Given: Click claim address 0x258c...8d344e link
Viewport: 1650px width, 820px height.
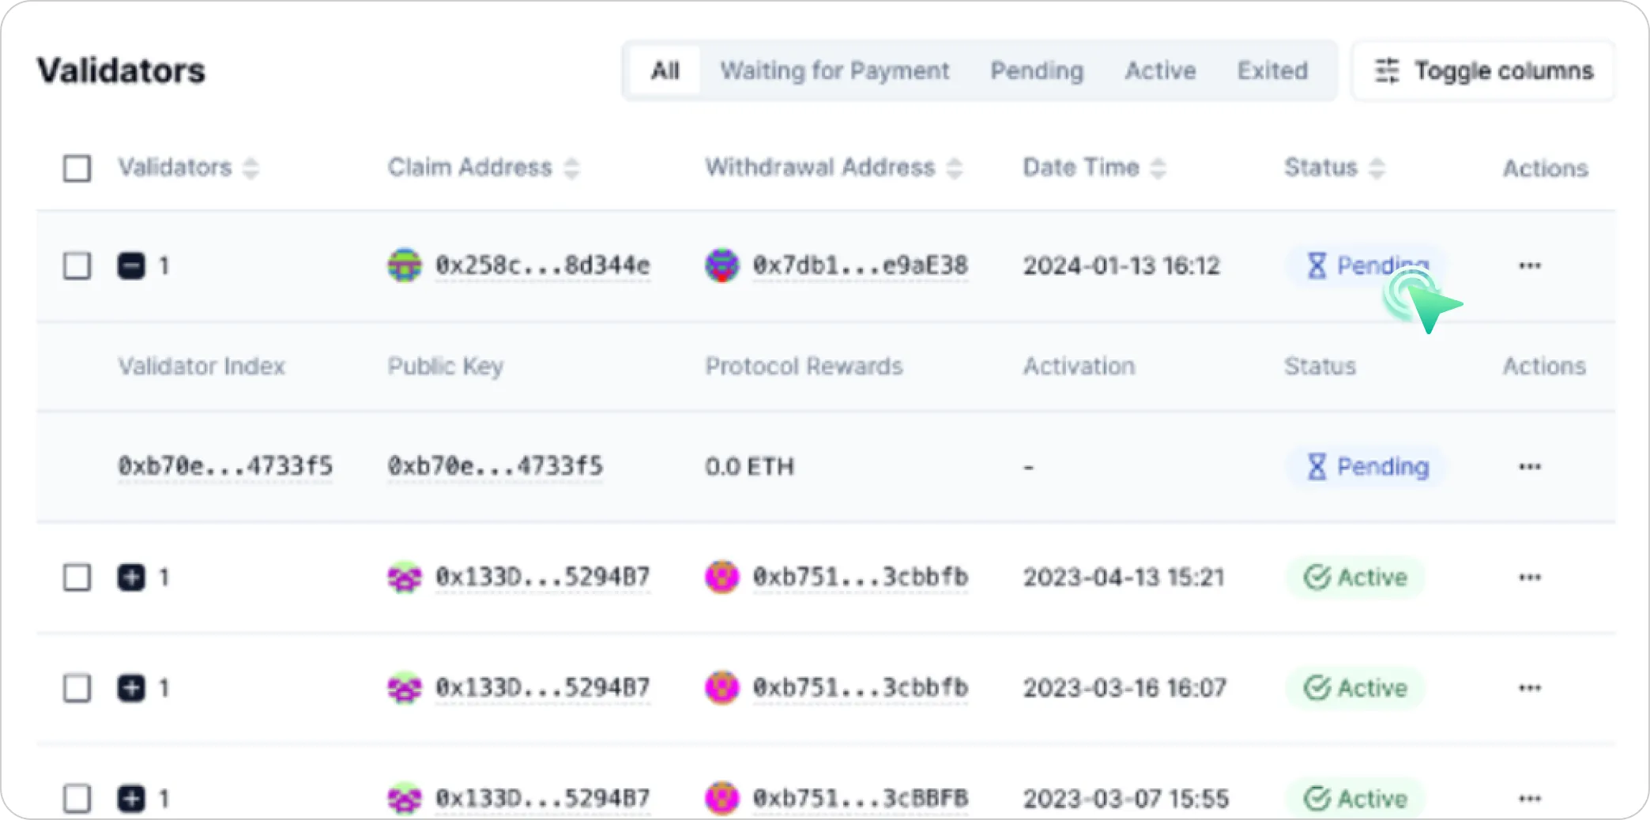Looking at the screenshot, I should click(542, 266).
